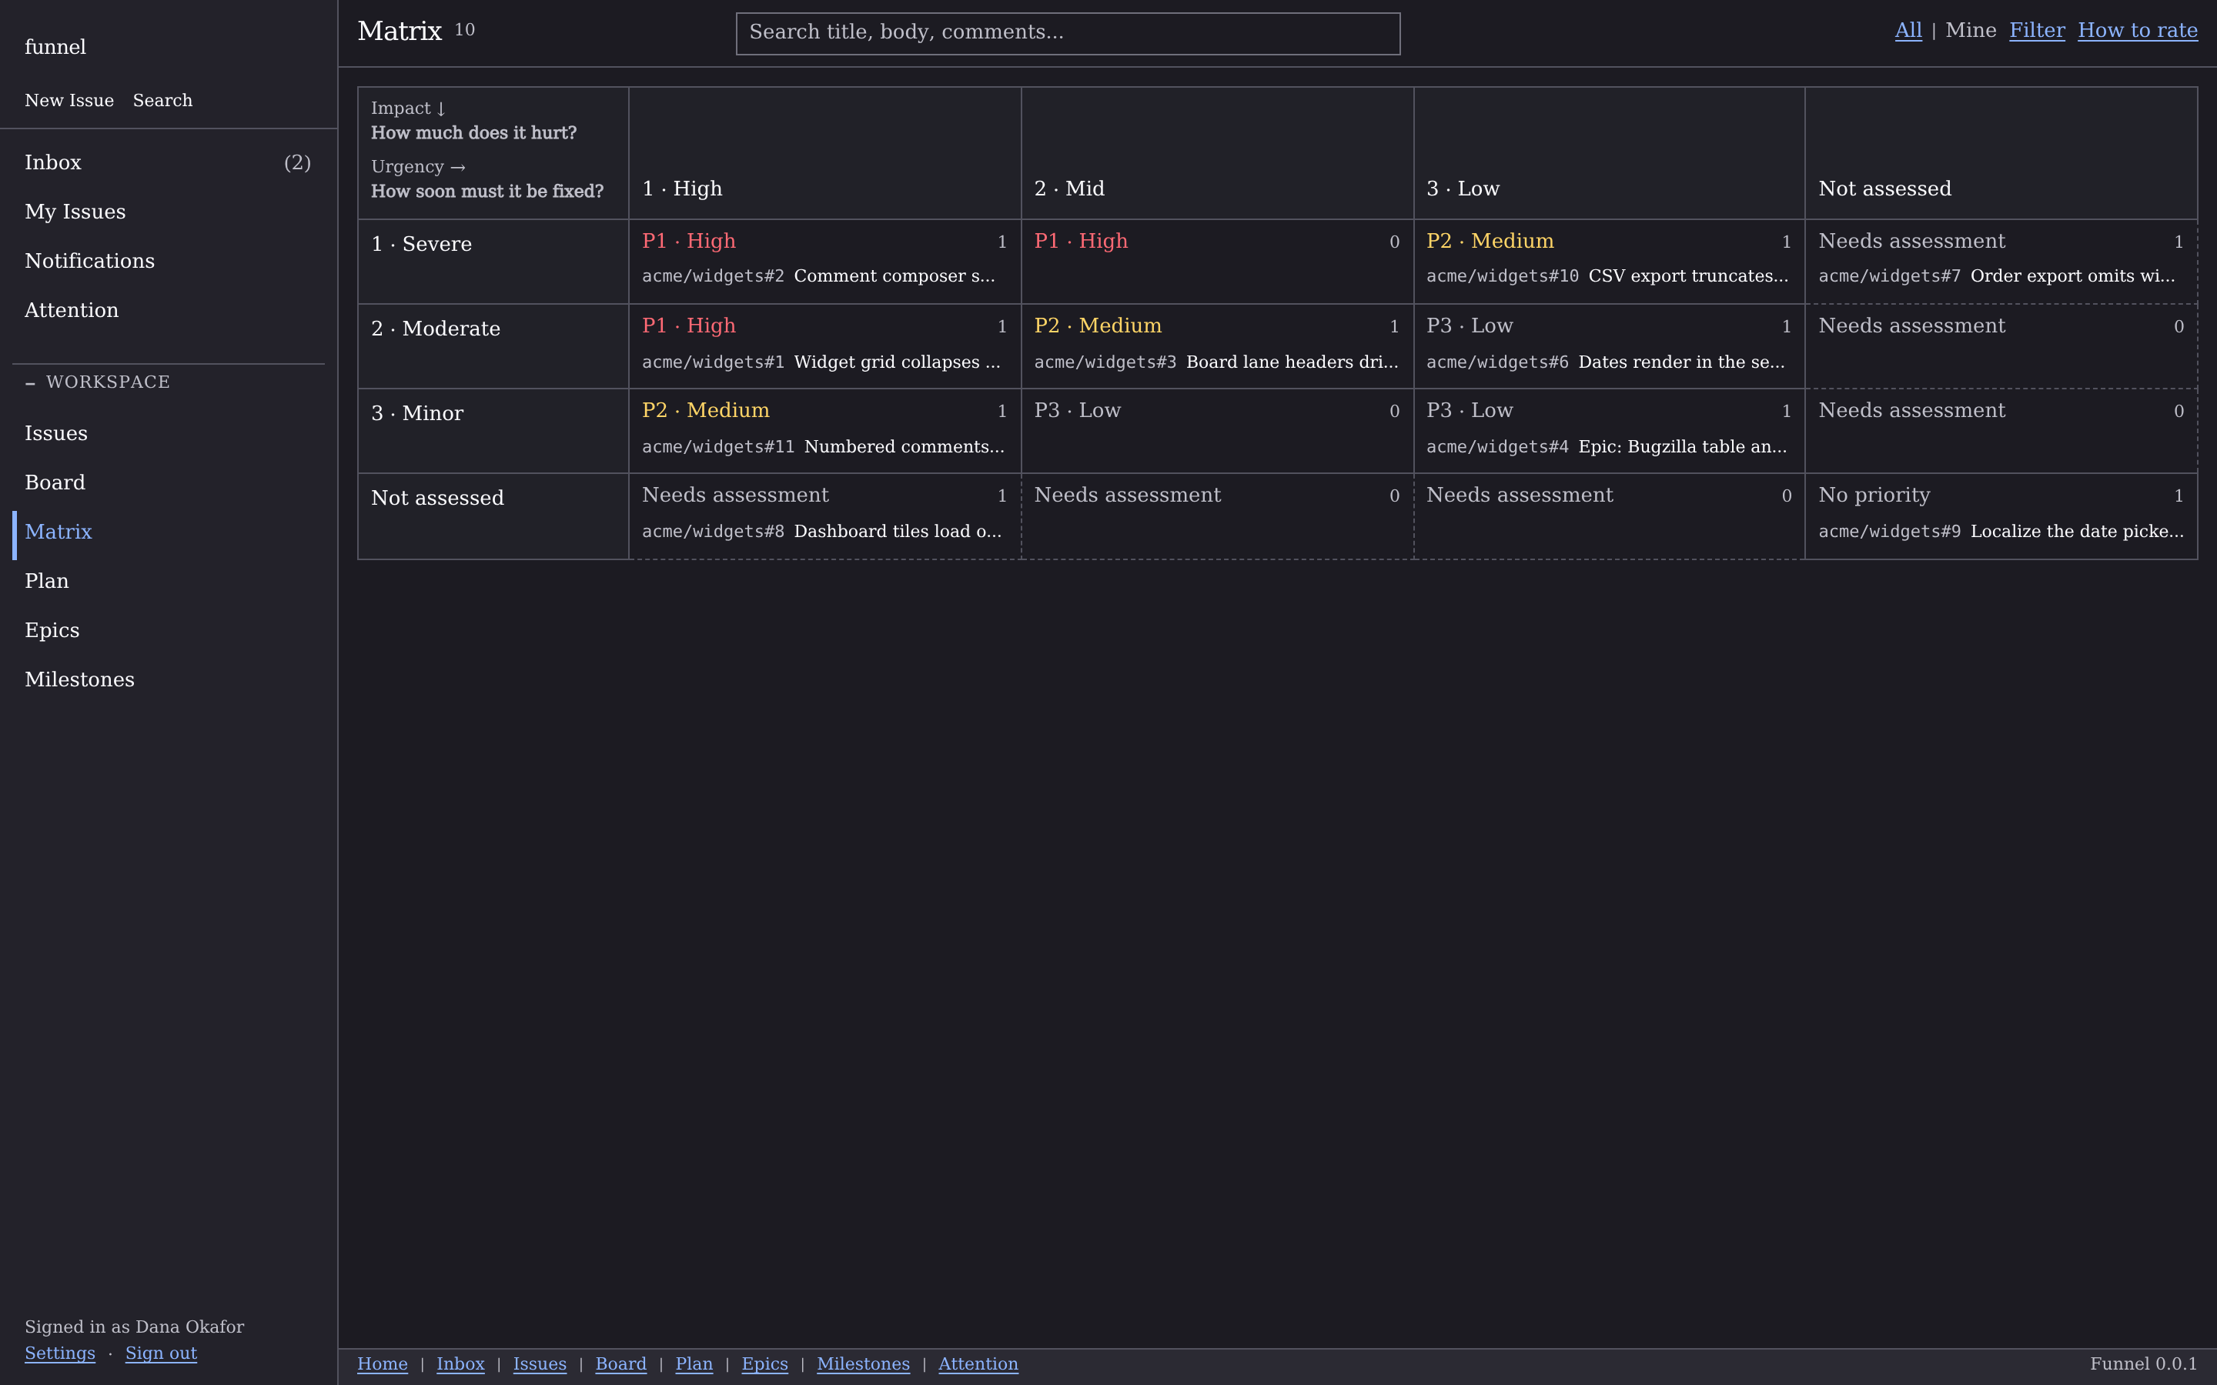
Task: Open Board link in the footer
Action: (620, 1364)
